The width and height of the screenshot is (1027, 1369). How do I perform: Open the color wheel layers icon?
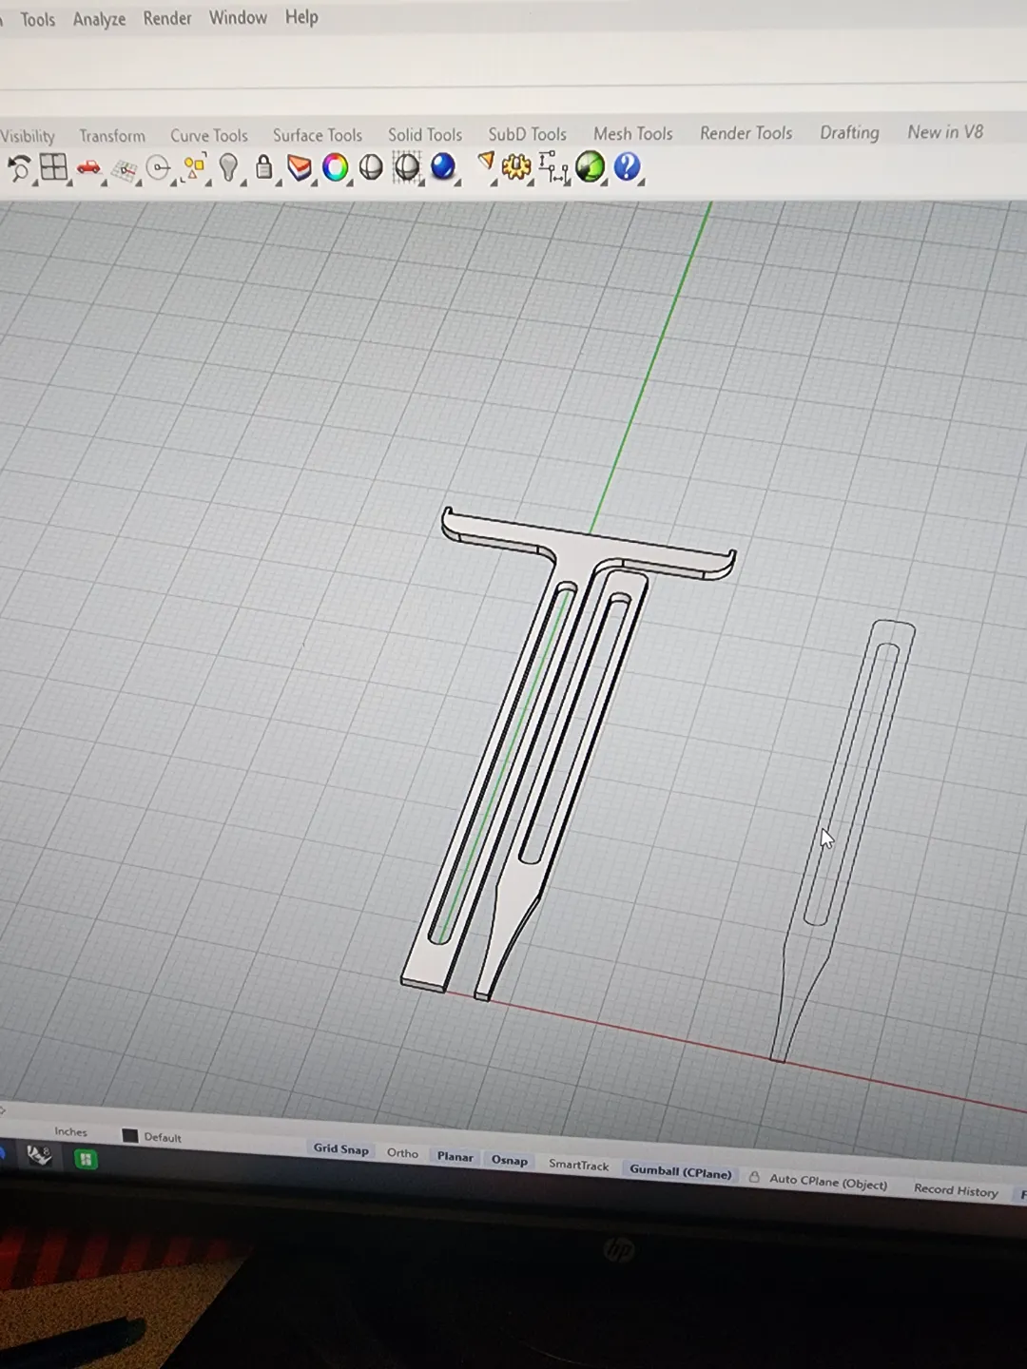click(x=335, y=168)
